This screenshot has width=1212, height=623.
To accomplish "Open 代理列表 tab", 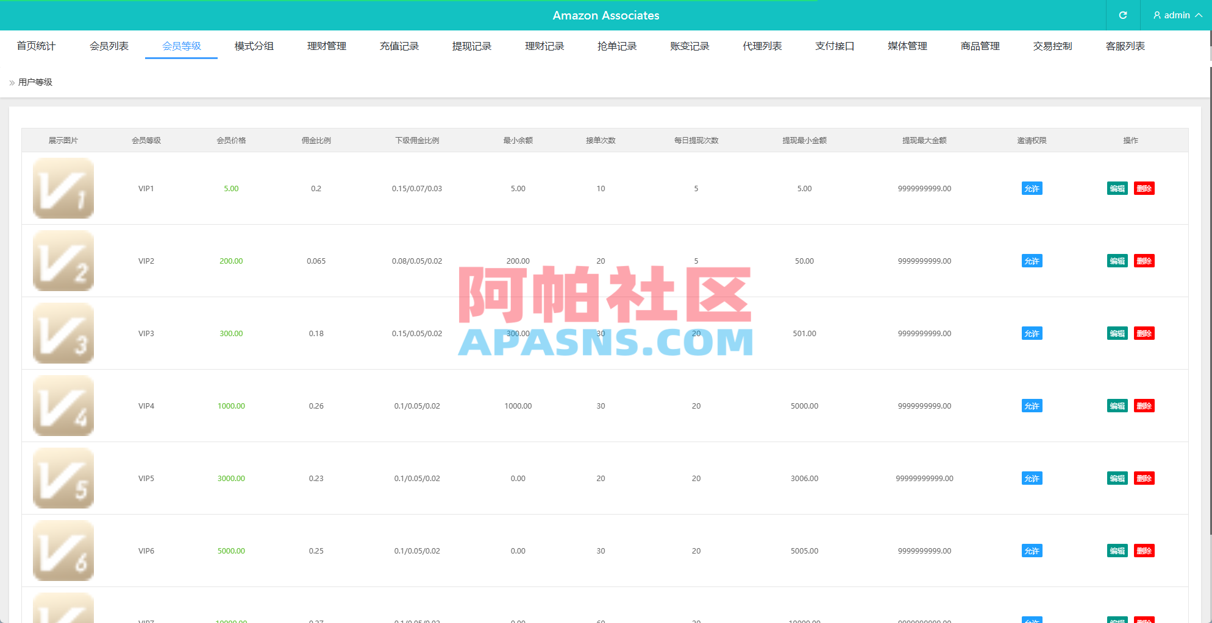I will coord(762,46).
